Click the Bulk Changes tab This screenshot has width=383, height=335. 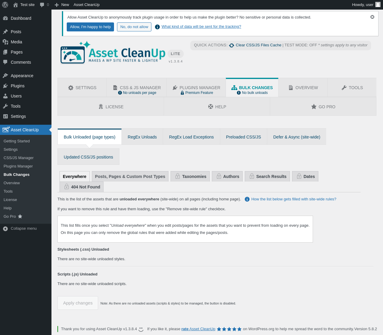click(252, 88)
